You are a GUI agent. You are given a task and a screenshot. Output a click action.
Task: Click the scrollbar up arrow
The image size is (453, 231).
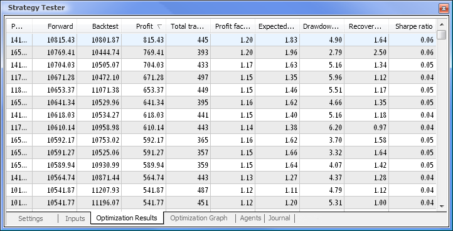[442, 24]
